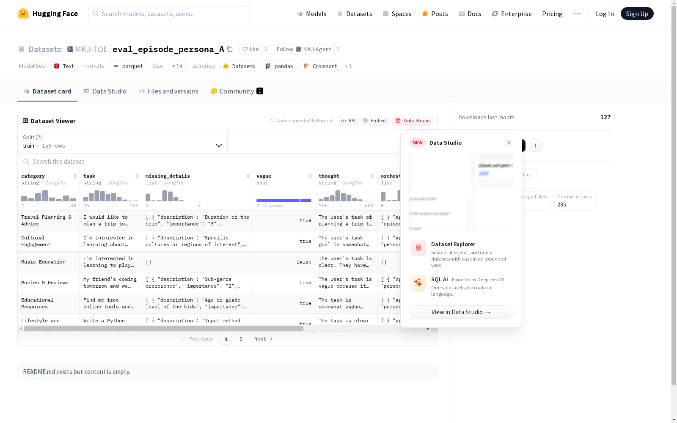Click the Travel Planning & Advice cell
Screen dimensions: 677x423
[x=49, y=220]
